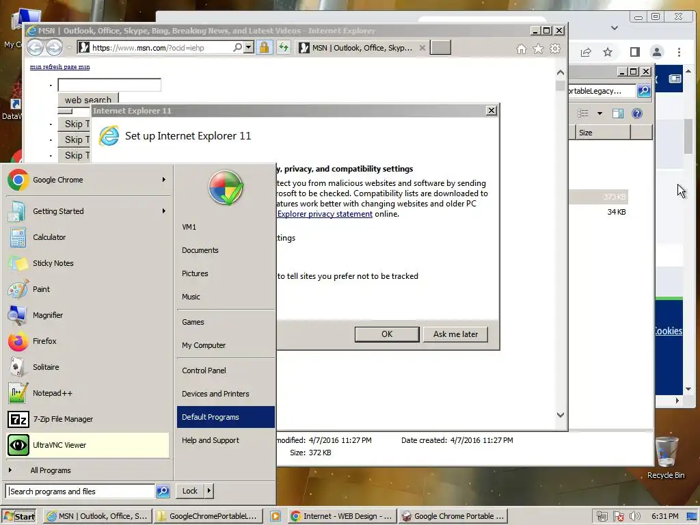
Task: Open the Chrome side panel icon
Action: [x=635, y=52]
